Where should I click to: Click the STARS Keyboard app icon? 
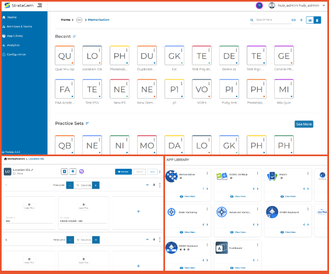(x=272, y=212)
